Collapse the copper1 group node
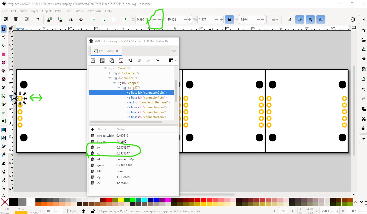 110,78
